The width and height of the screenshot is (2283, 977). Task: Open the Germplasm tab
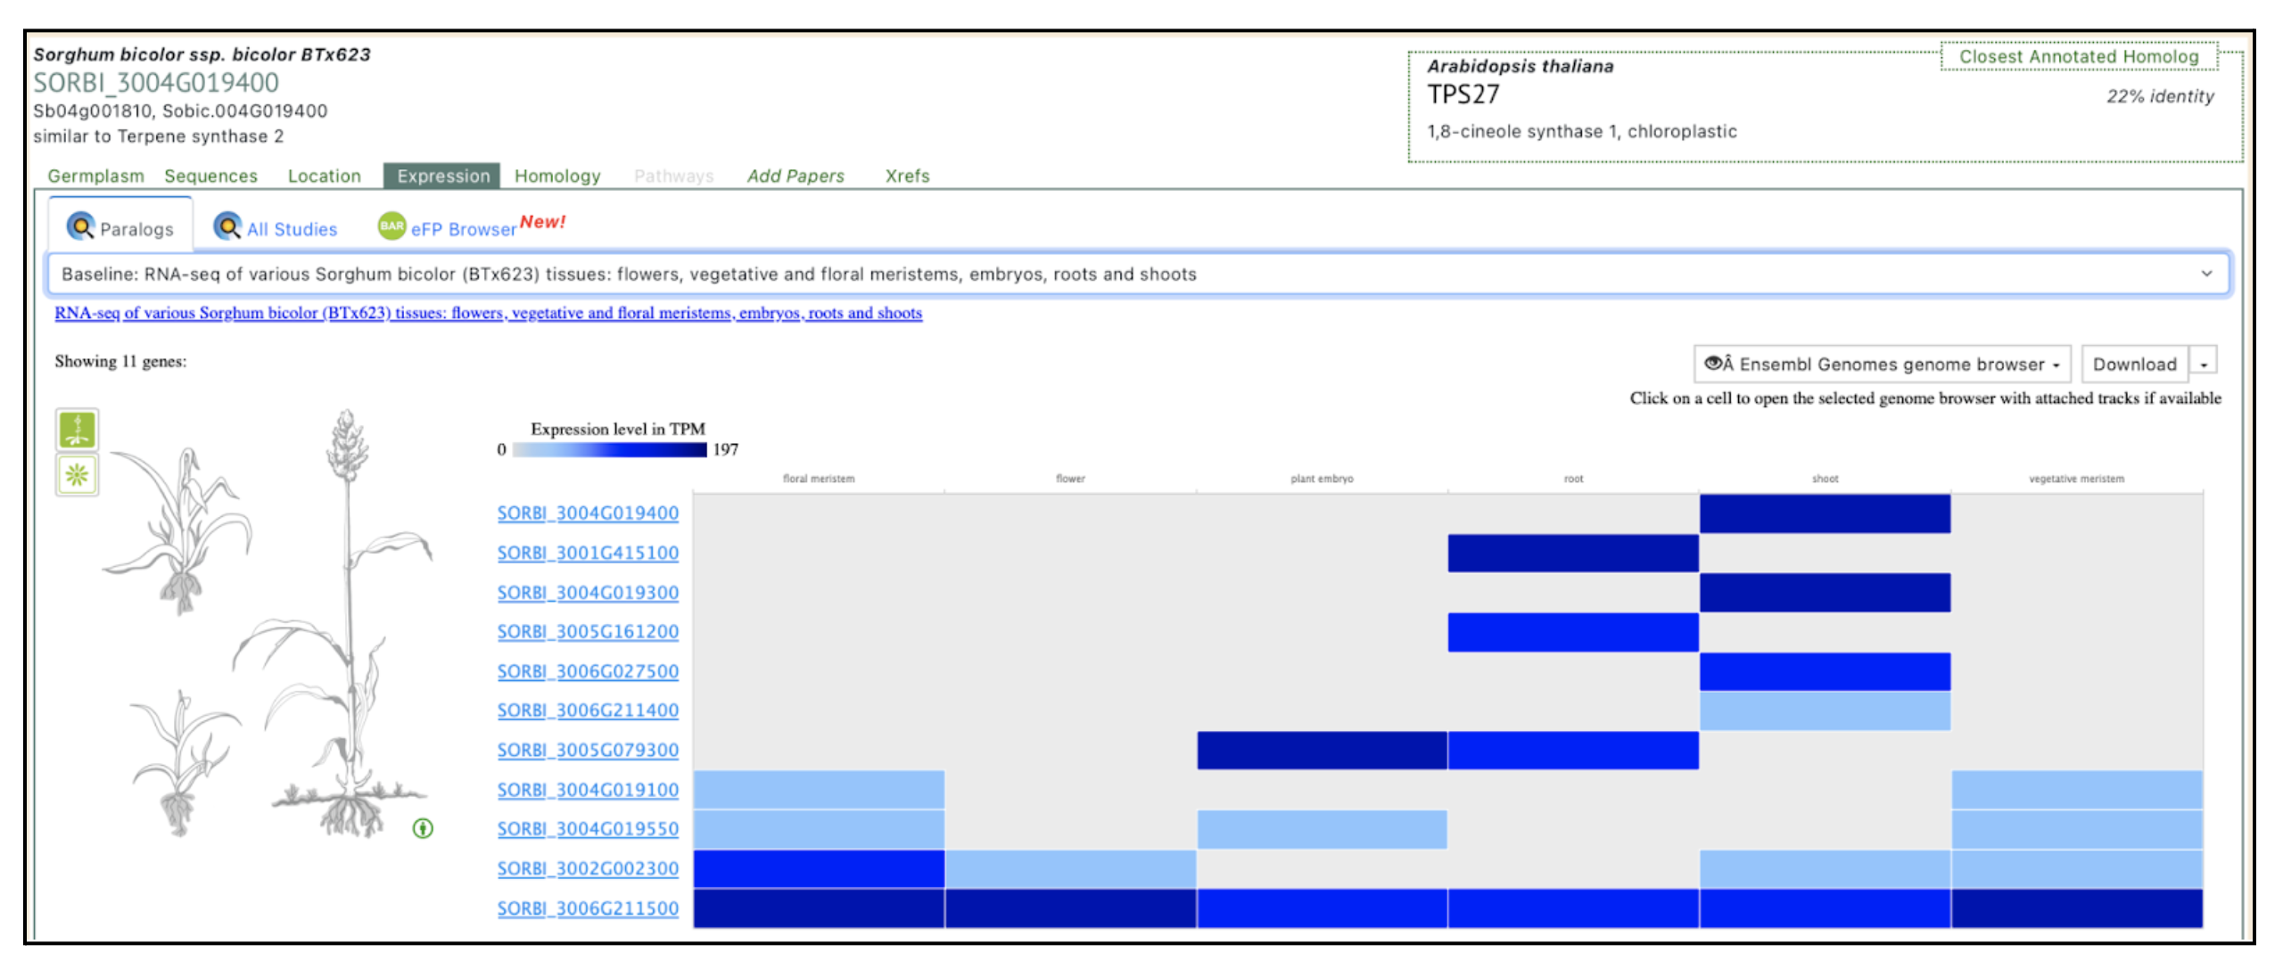(x=95, y=176)
